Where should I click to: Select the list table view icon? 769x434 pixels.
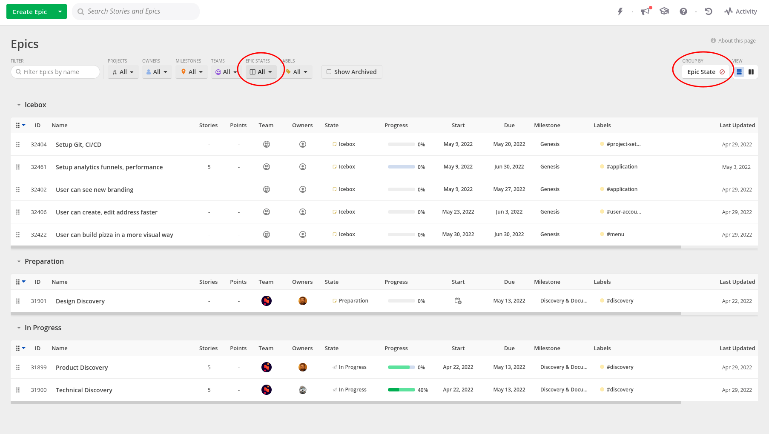pos(739,72)
